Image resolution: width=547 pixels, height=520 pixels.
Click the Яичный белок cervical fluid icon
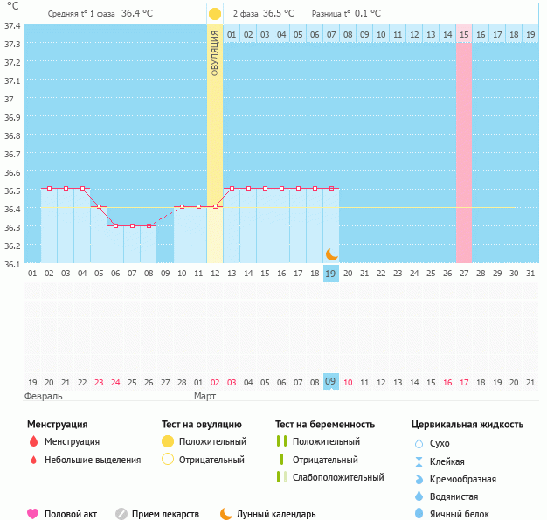click(x=419, y=514)
